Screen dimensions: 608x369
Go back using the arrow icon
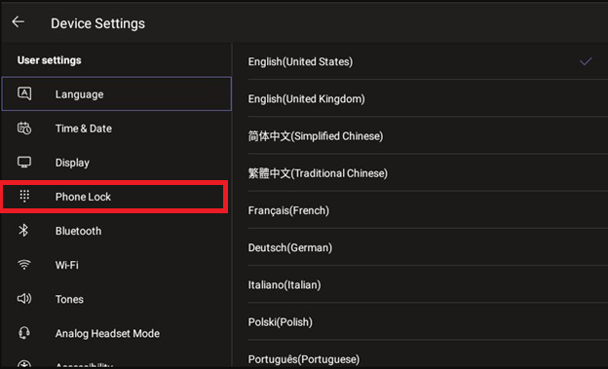19,22
